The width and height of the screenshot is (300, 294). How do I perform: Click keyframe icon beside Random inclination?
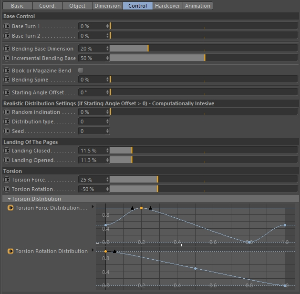7,112
